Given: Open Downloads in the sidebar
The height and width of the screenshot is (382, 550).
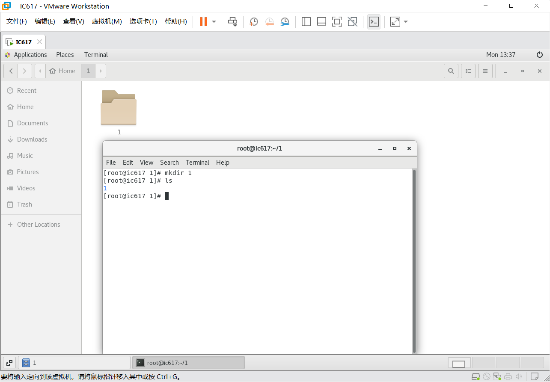Looking at the screenshot, I should point(41,139).
